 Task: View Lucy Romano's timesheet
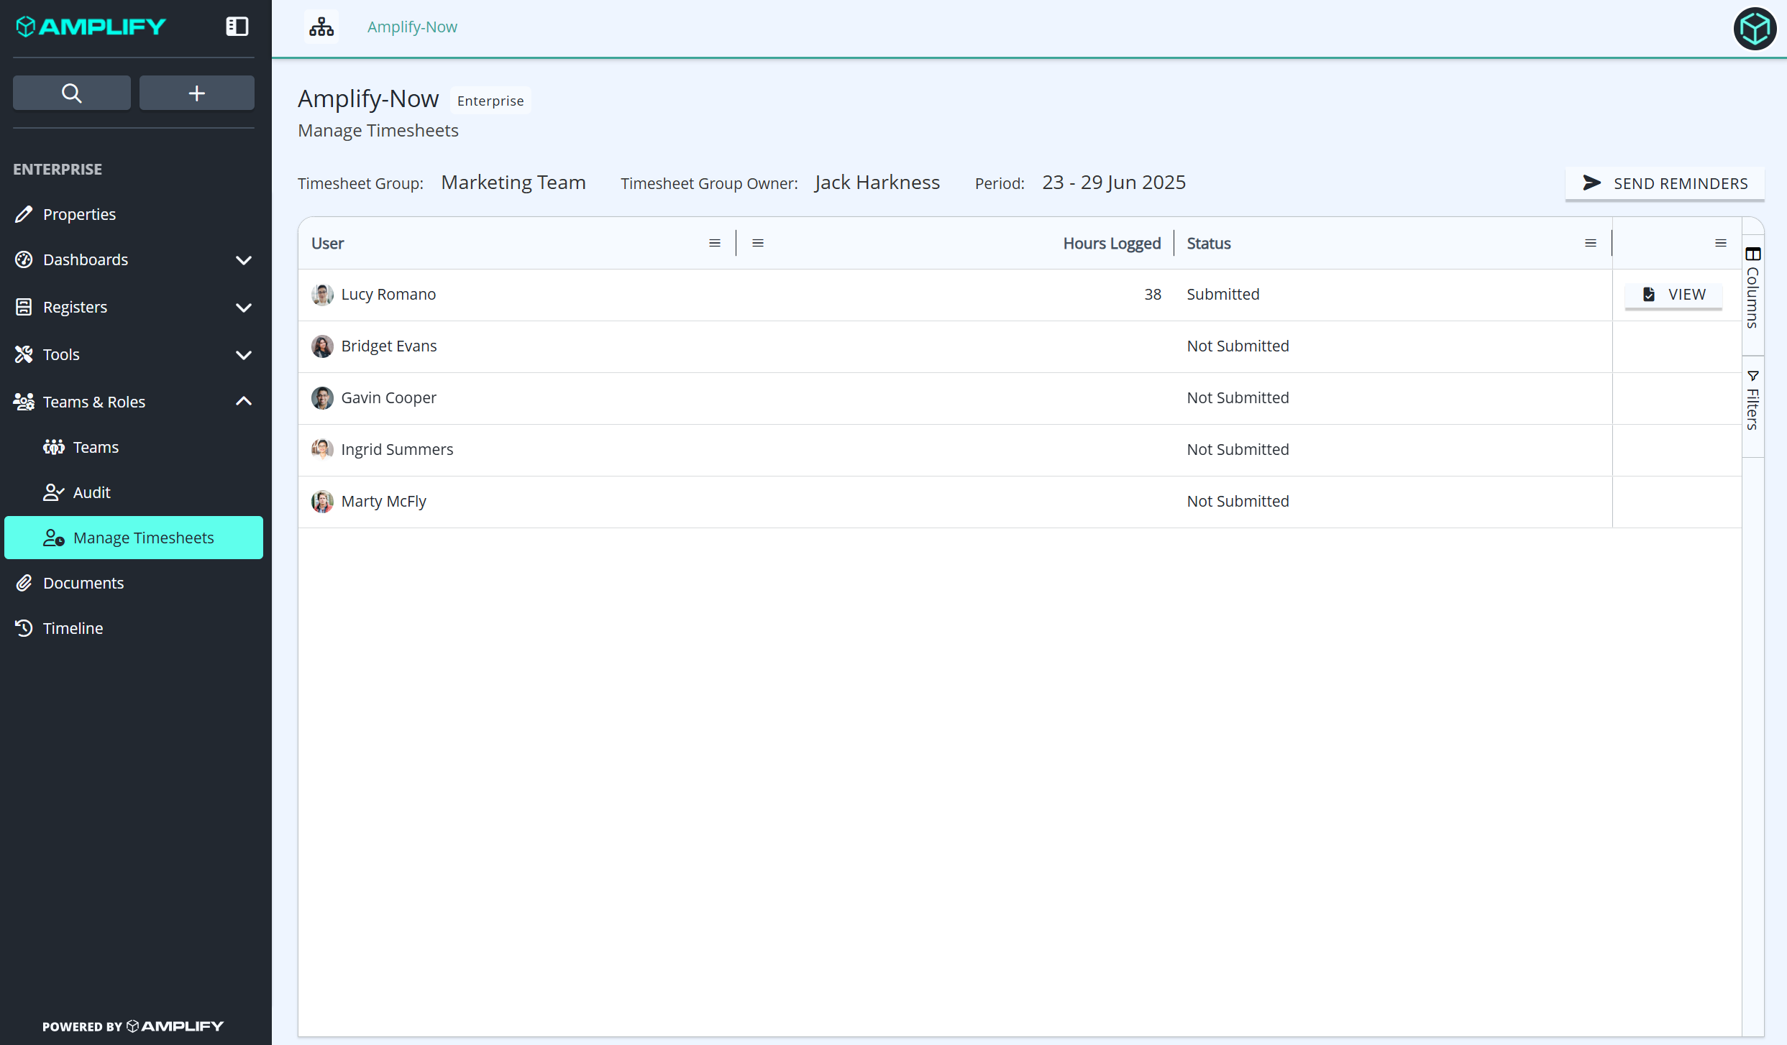pyautogui.click(x=1673, y=294)
